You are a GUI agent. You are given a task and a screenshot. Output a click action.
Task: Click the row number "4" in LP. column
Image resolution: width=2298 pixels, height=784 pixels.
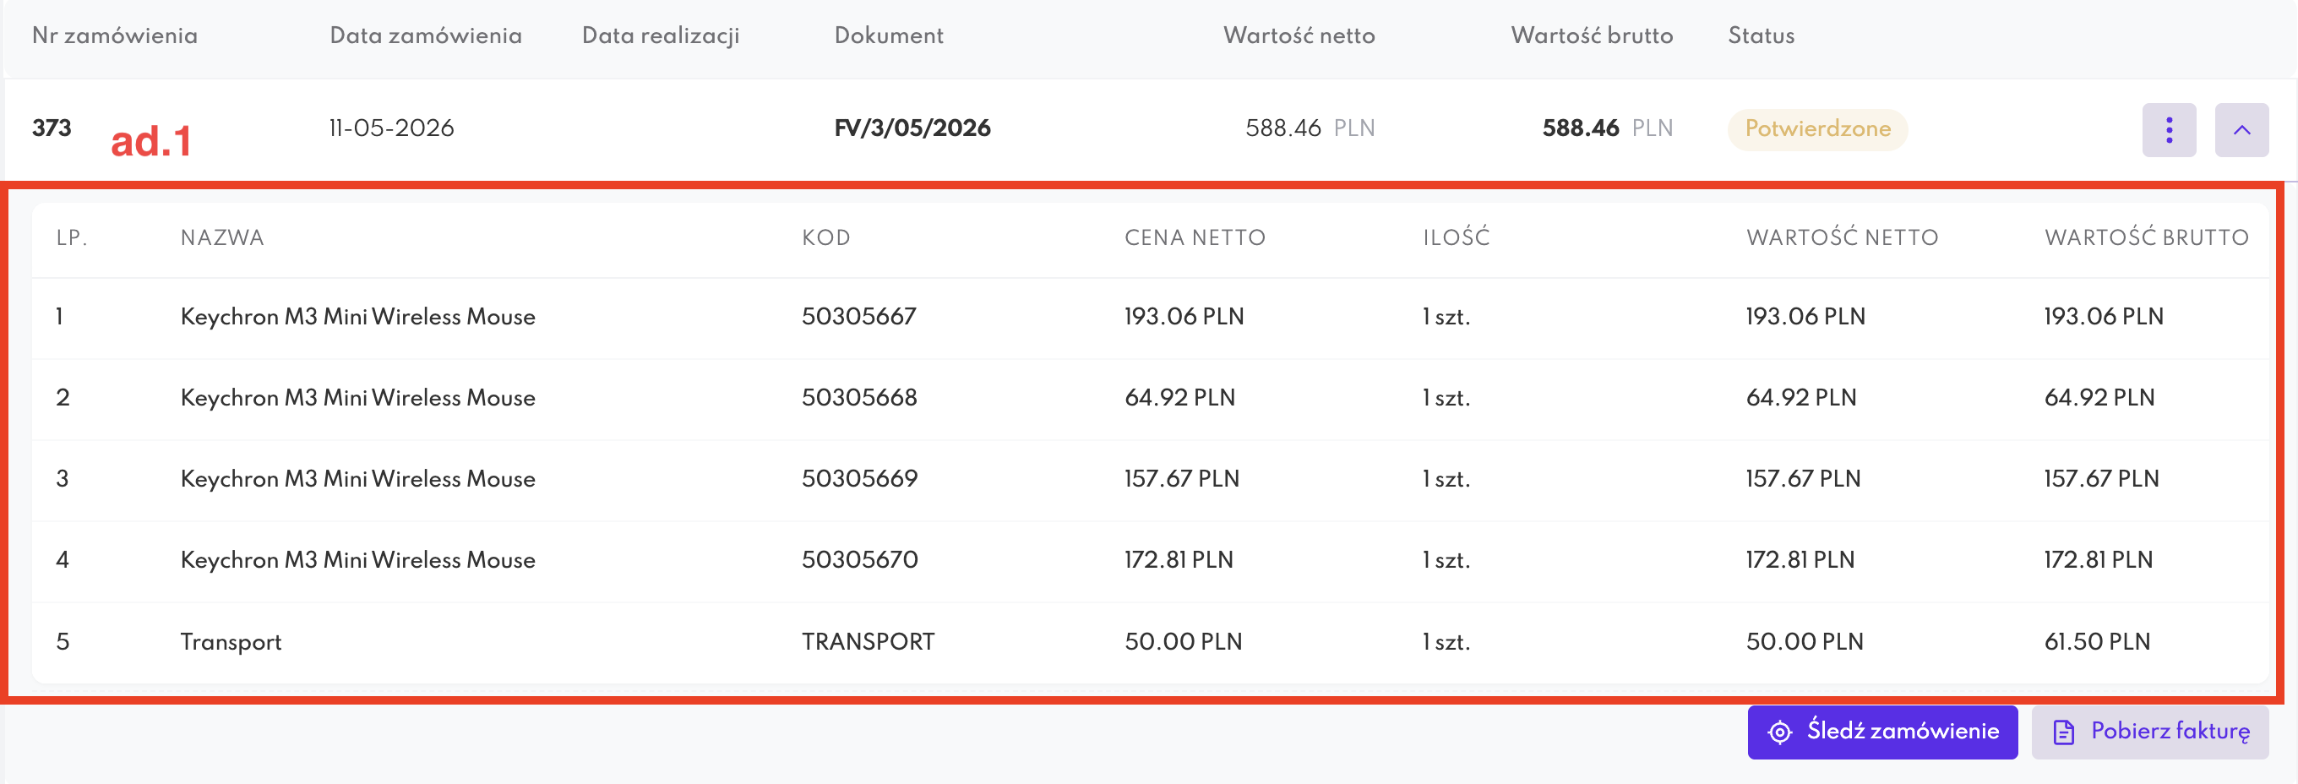[x=63, y=560]
